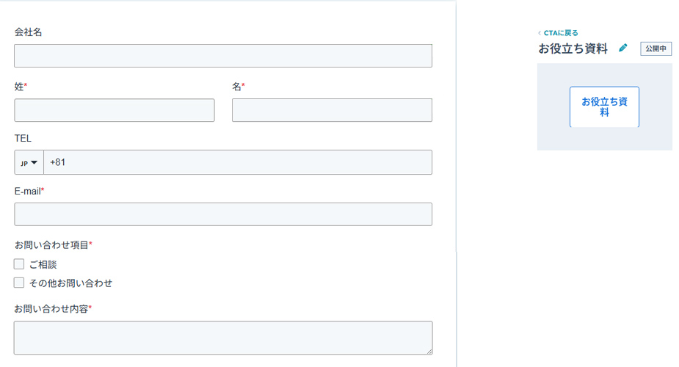Click the pencil edit icon beside お役立ち資料

(623, 48)
